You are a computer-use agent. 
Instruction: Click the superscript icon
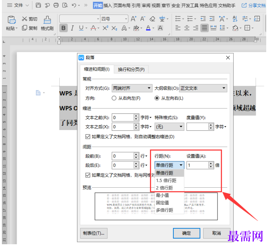pyautogui.click(x=105, y=28)
